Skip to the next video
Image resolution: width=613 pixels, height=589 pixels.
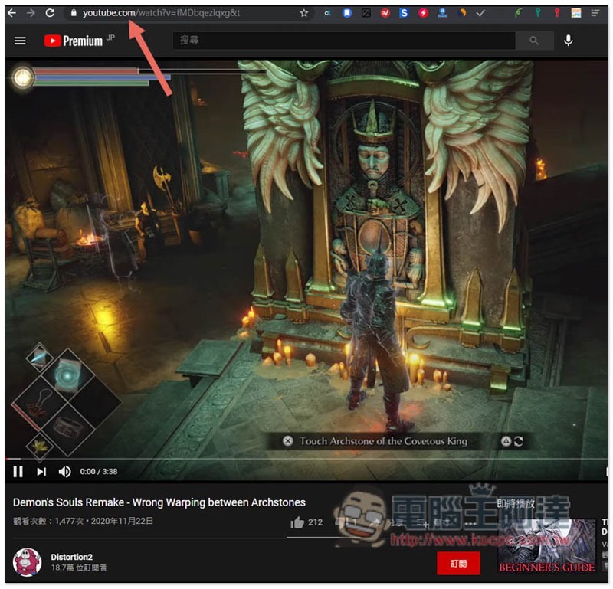pyautogui.click(x=41, y=472)
